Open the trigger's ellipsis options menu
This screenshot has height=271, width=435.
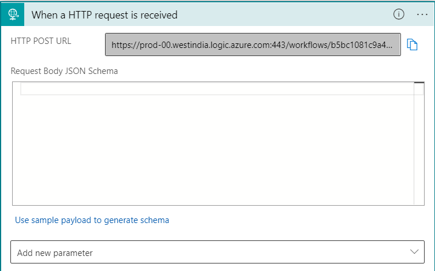422,14
